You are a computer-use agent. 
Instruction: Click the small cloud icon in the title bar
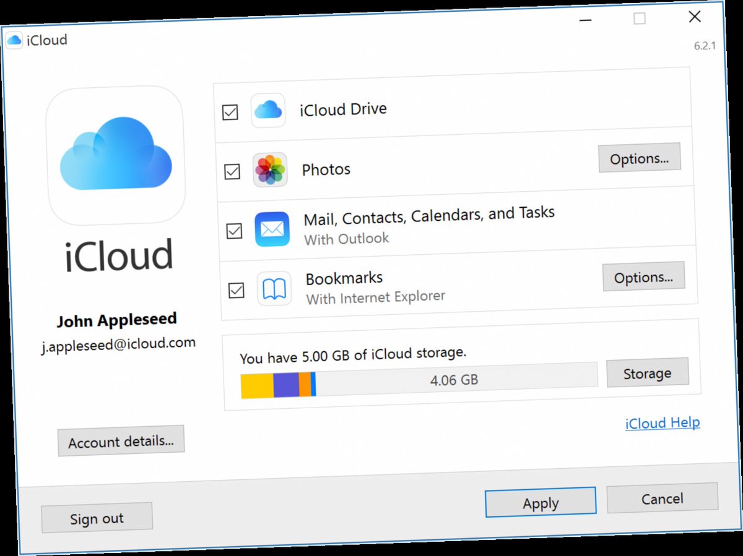pos(14,39)
